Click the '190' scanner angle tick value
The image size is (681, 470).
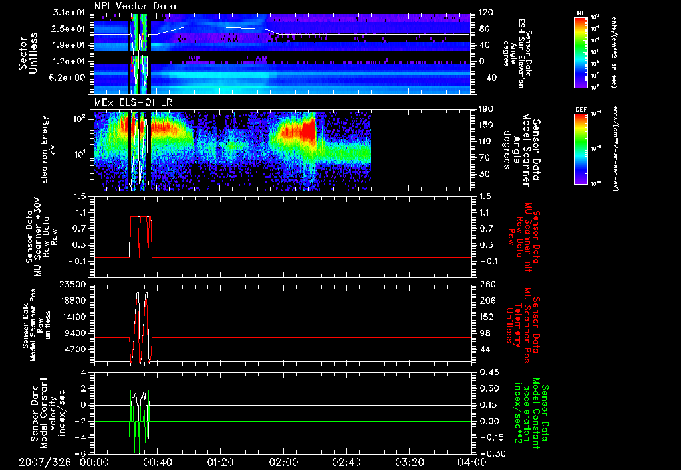[486, 109]
